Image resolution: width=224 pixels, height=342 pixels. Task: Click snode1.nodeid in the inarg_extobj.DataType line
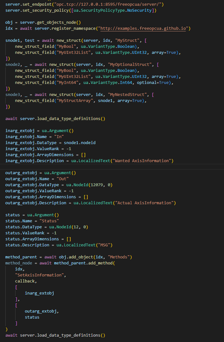click(x=80, y=142)
